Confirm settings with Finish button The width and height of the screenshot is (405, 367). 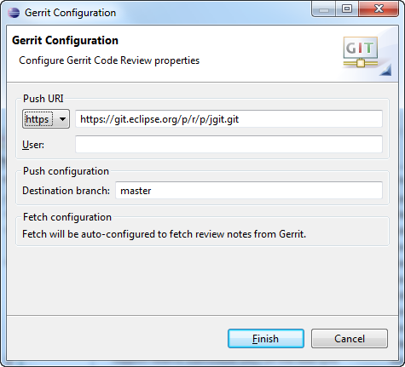[x=266, y=339]
